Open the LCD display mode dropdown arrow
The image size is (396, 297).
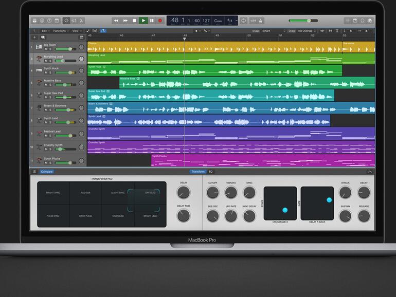tap(237, 21)
